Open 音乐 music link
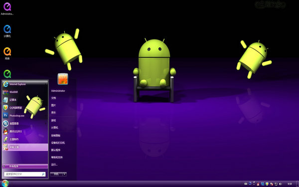Image resolution: width=299 pixels, height=187 pixels. click(x=53, y=112)
